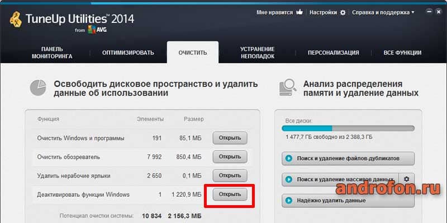Image resolution: width=447 pixels, height=223 pixels.
Task: Open the Настройки link
Action: (x=323, y=12)
